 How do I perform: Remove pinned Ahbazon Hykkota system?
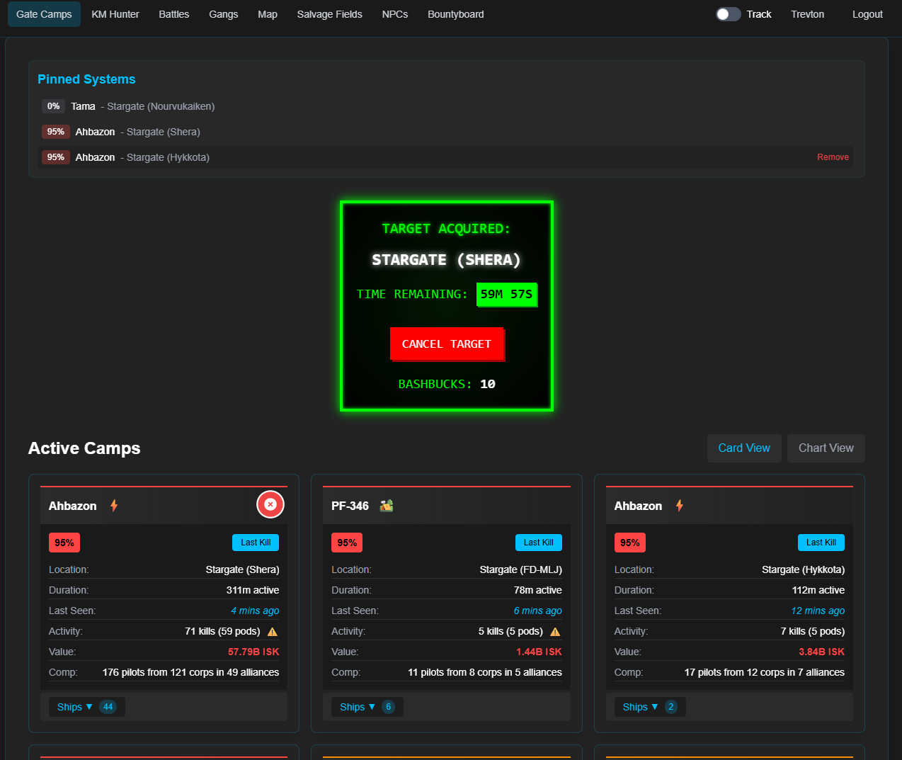pyautogui.click(x=833, y=157)
